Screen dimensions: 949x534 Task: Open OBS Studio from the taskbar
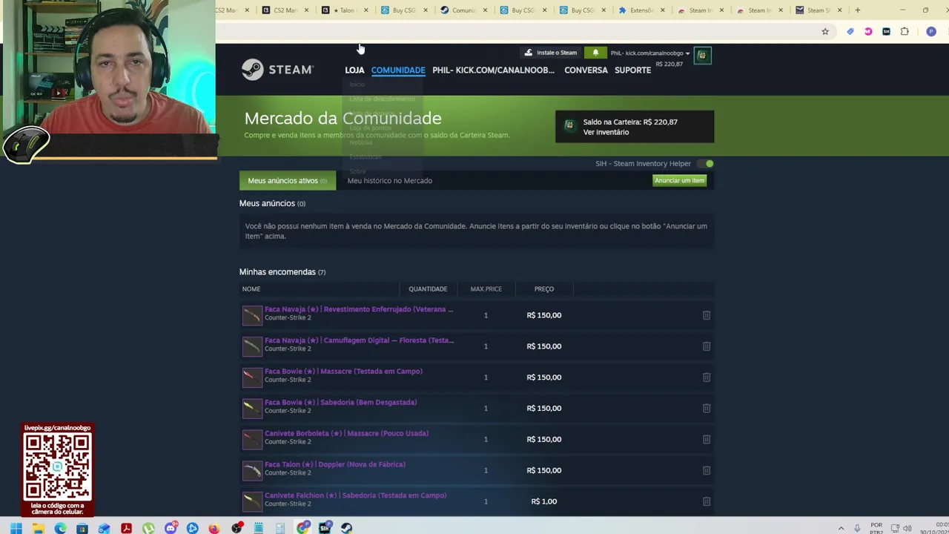click(x=237, y=528)
